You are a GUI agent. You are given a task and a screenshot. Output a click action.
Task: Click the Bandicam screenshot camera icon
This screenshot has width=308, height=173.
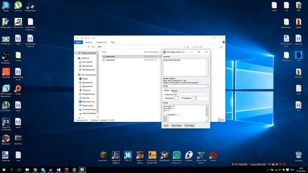click(273, 164)
